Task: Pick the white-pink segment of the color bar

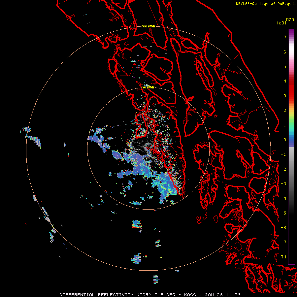Action: pyautogui.click(x=291, y=52)
